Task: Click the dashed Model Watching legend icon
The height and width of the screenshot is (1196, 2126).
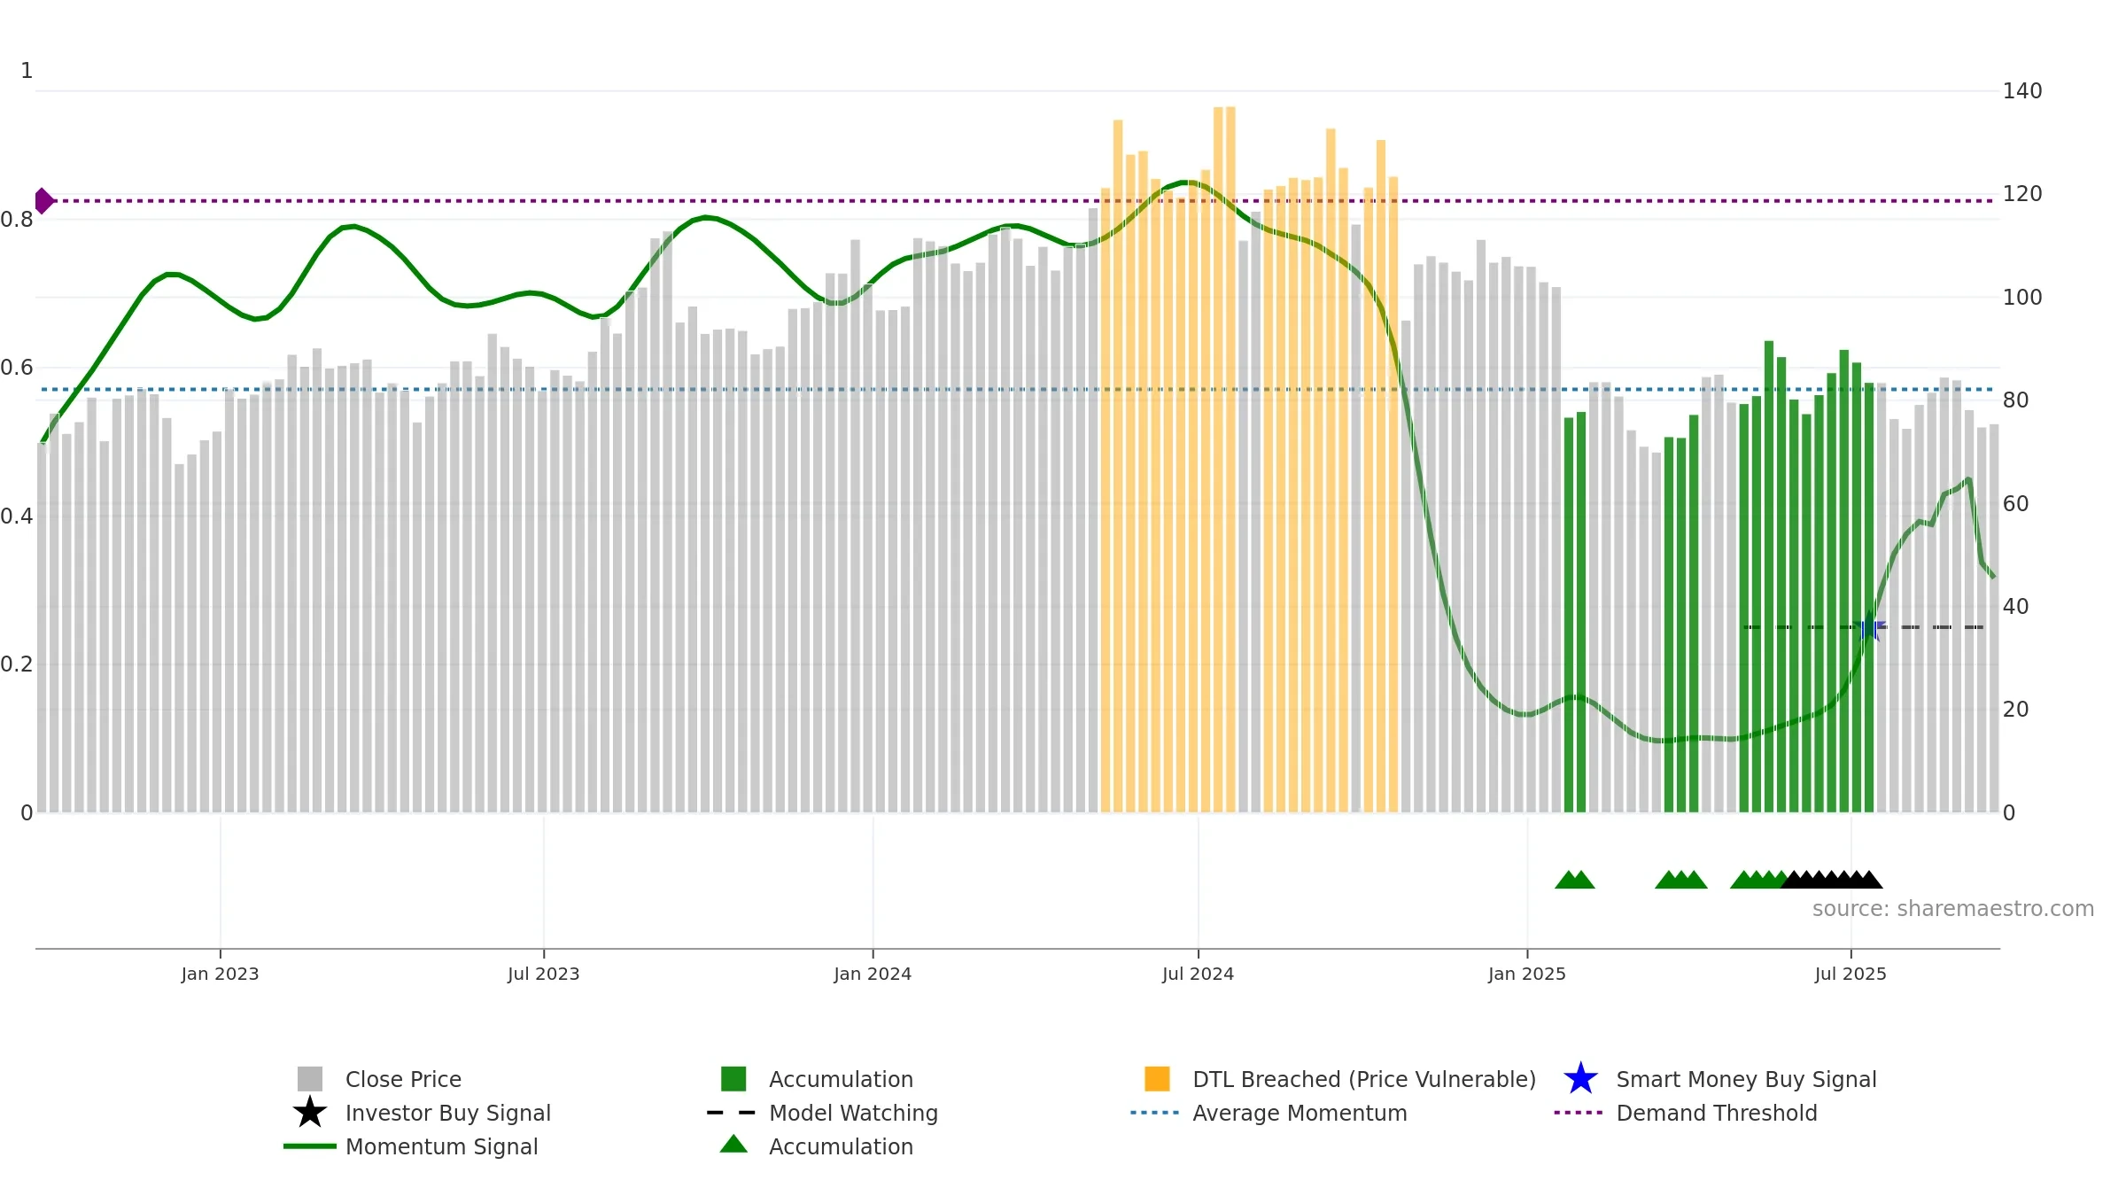Action: coord(732,1113)
